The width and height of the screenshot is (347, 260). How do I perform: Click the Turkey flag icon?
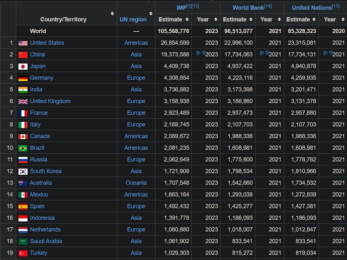click(x=23, y=253)
